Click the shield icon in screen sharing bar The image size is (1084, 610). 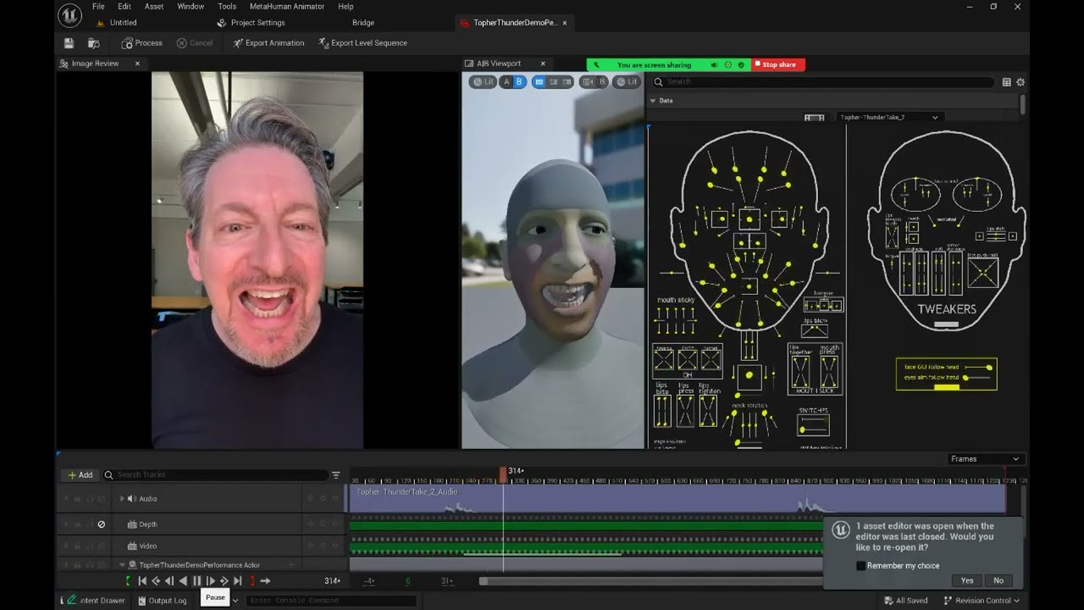click(x=741, y=64)
